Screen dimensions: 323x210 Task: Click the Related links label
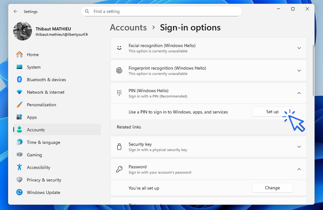tap(129, 127)
